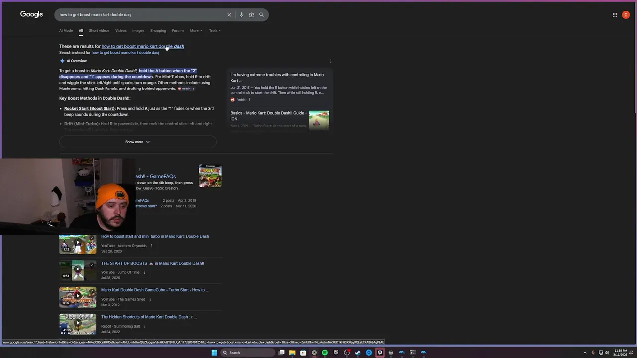
Task: Open the Google account avatar
Action: pyautogui.click(x=626, y=15)
